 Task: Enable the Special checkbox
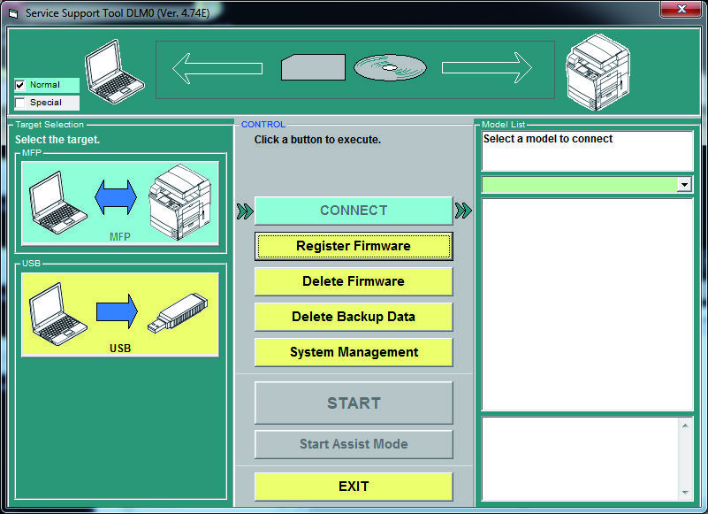19,103
